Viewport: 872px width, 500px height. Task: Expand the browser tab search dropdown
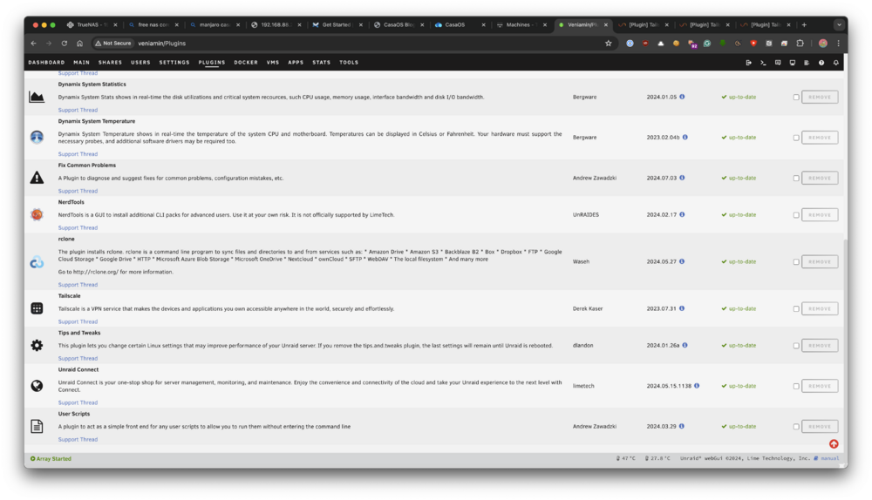point(839,24)
